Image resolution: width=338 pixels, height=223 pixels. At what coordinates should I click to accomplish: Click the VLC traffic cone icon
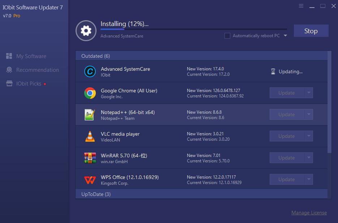[90, 136]
